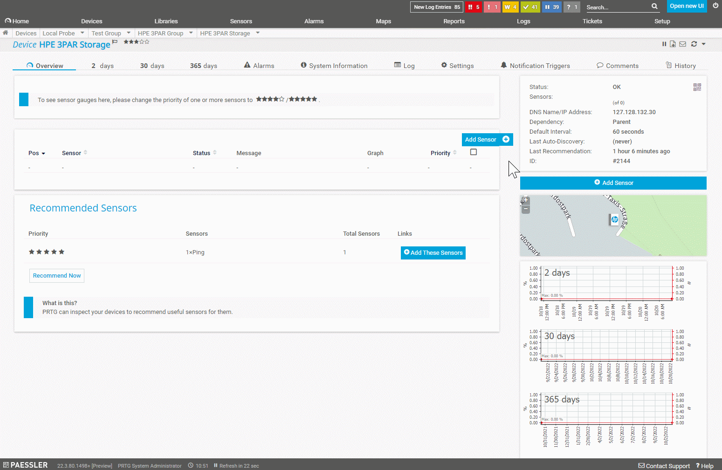Switch to the System Information tab
722x470 pixels.
coord(334,66)
